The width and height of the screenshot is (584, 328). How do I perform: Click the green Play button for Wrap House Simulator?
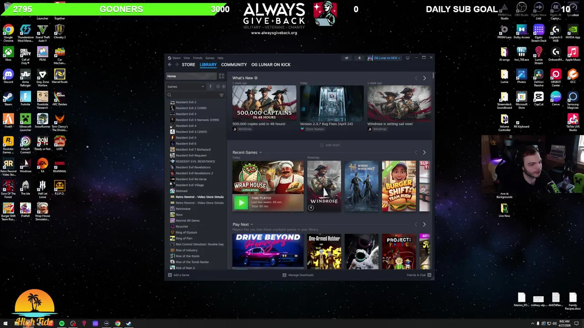pos(240,203)
